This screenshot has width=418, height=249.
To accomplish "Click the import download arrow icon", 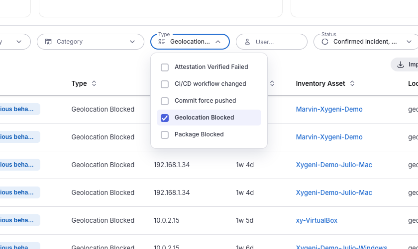I will coord(401,64).
